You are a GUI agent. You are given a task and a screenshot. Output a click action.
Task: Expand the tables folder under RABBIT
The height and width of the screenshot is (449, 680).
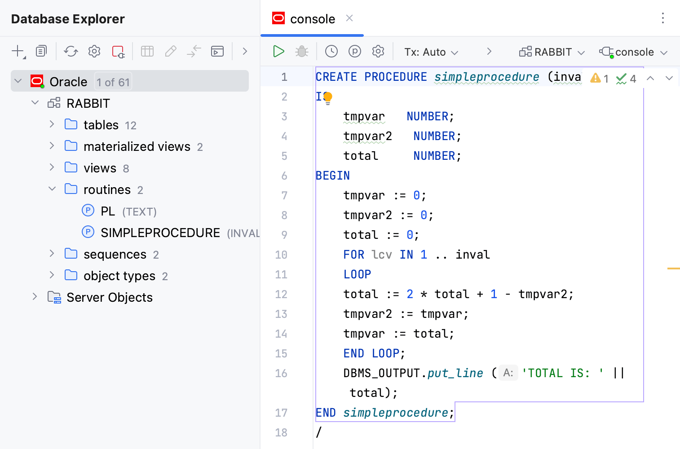point(51,124)
